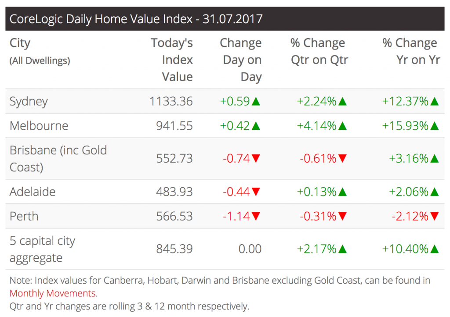Click the red arrow next to Perth -2.12%
This screenshot has height=317, width=450.
click(435, 217)
